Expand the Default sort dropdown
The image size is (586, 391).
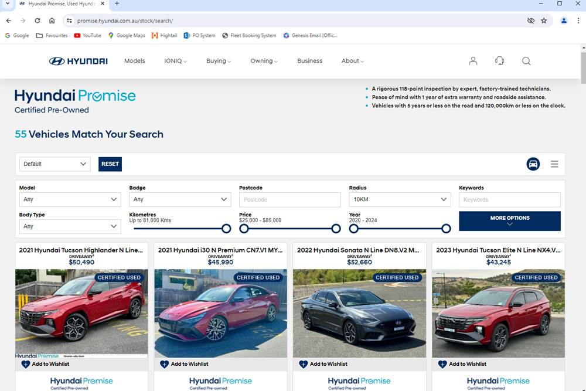54,164
